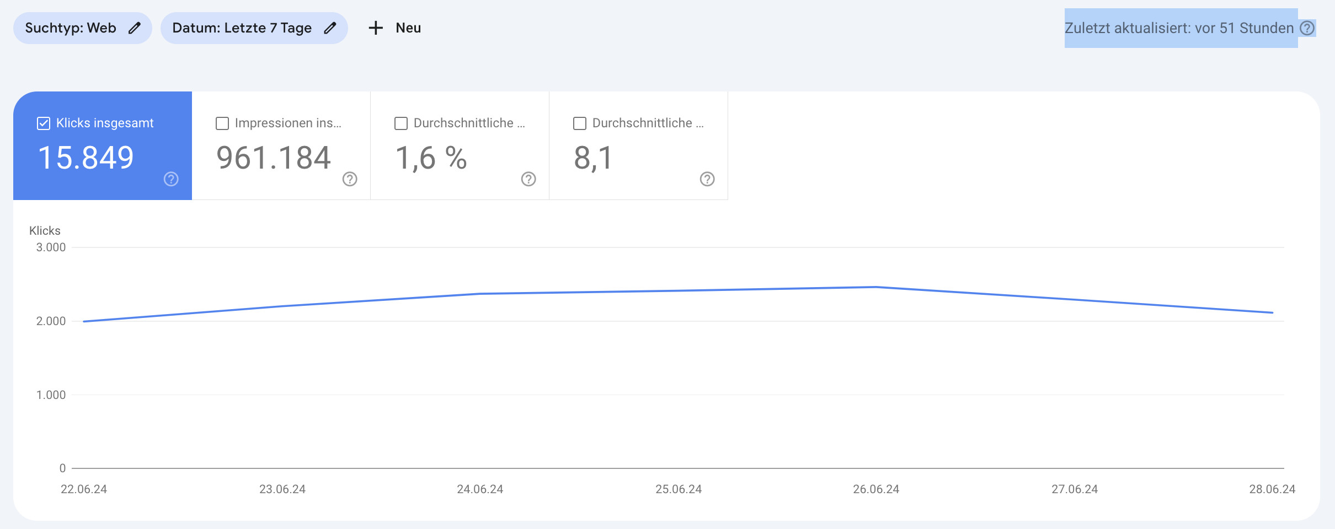The height and width of the screenshot is (529, 1335).
Task: Click the chart peak near 26.06.24
Action: point(875,287)
